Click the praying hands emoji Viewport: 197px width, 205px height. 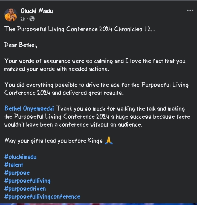pos(109,140)
